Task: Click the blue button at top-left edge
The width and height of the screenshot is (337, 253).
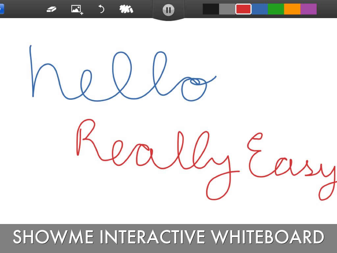Action: point(2,9)
